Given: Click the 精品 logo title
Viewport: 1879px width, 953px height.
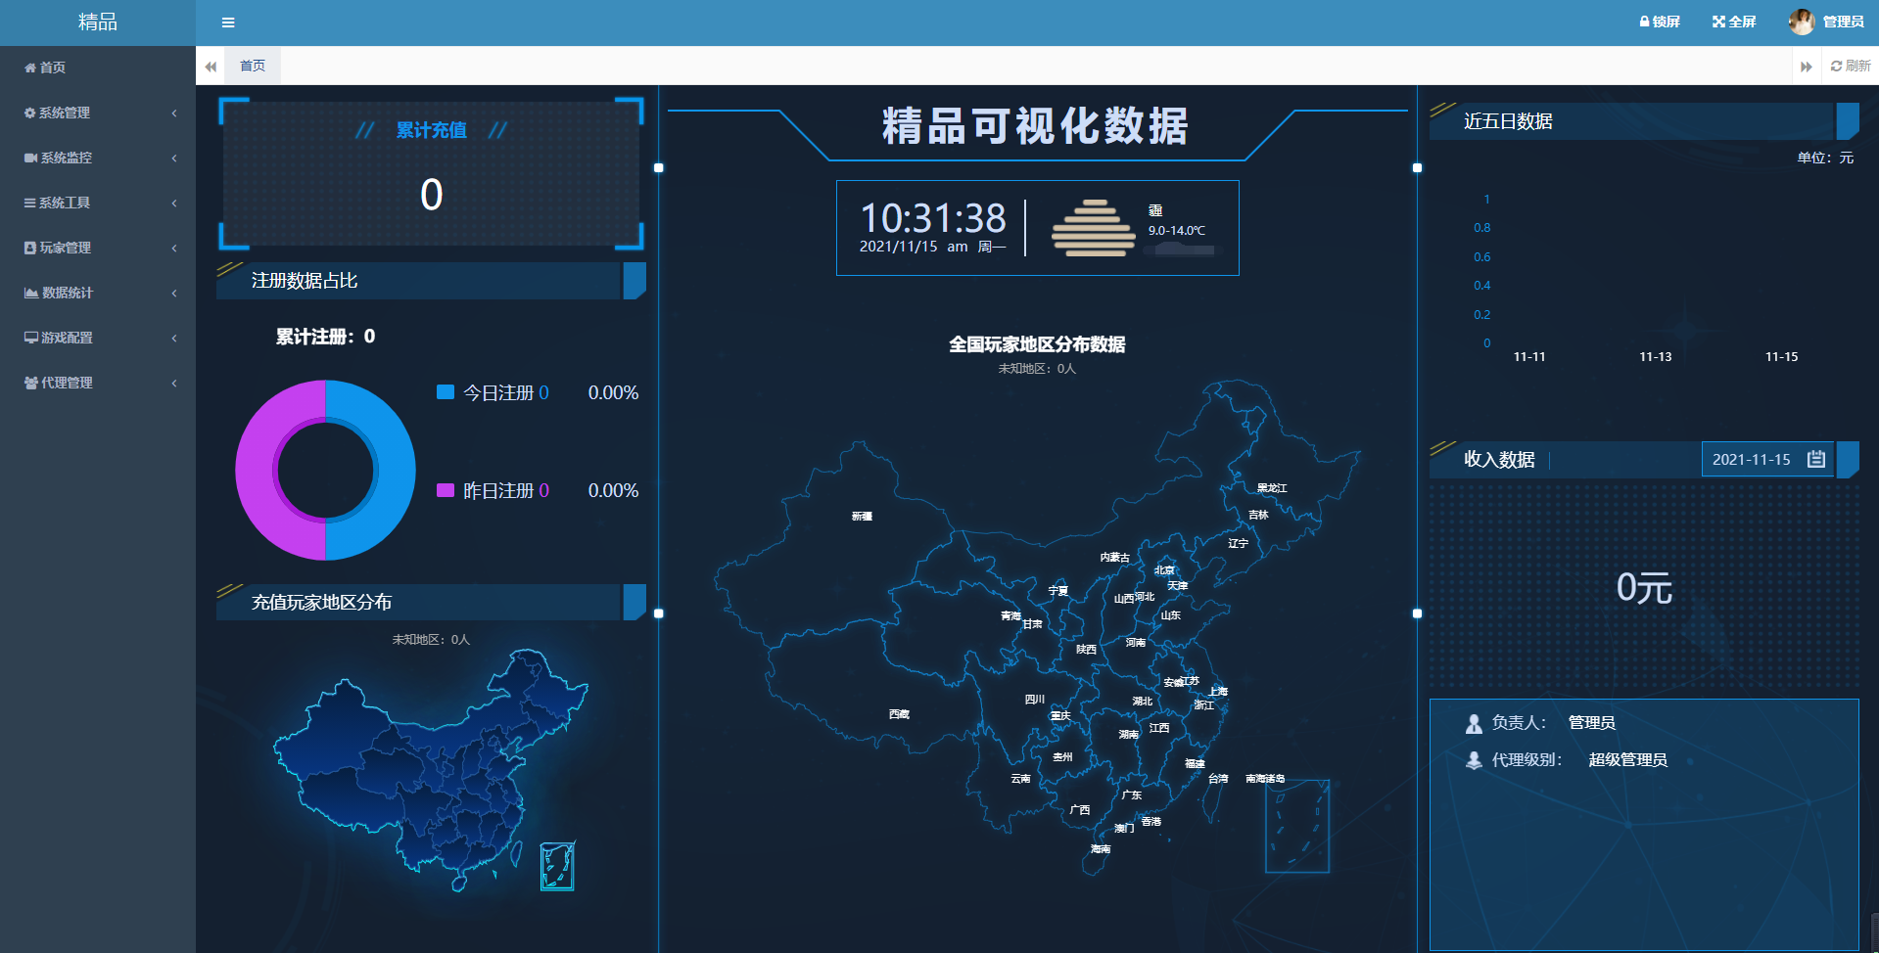Looking at the screenshot, I should point(97,23).
